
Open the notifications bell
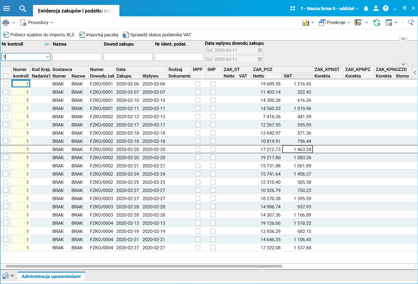coord(366,8)
